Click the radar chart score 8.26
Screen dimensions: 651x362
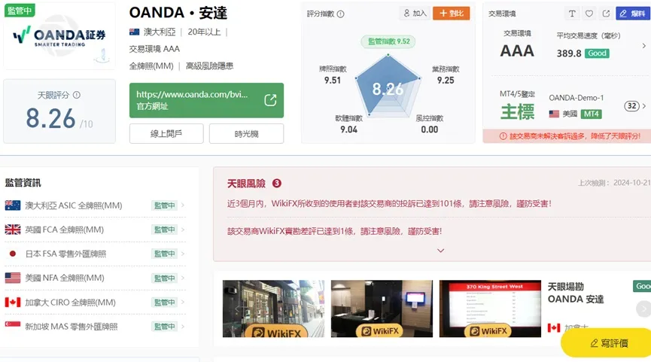click(388, 89)
